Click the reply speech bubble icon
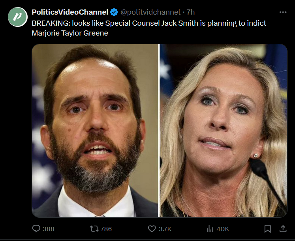 (x=36, y=229)
